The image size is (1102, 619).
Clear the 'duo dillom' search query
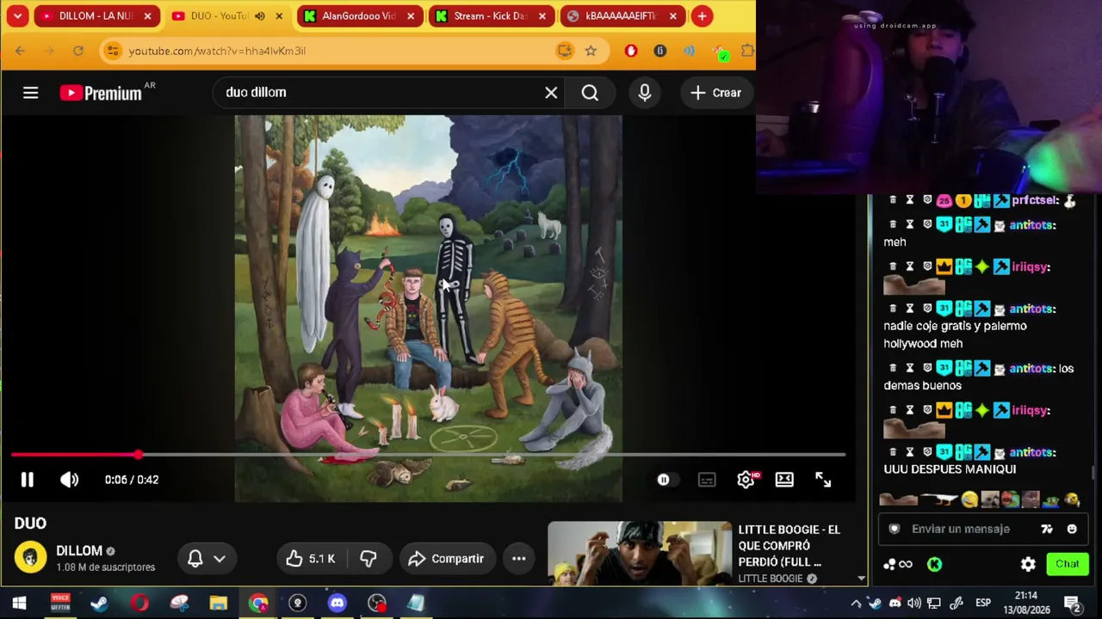pyautogui.click(x=551, y=93)
